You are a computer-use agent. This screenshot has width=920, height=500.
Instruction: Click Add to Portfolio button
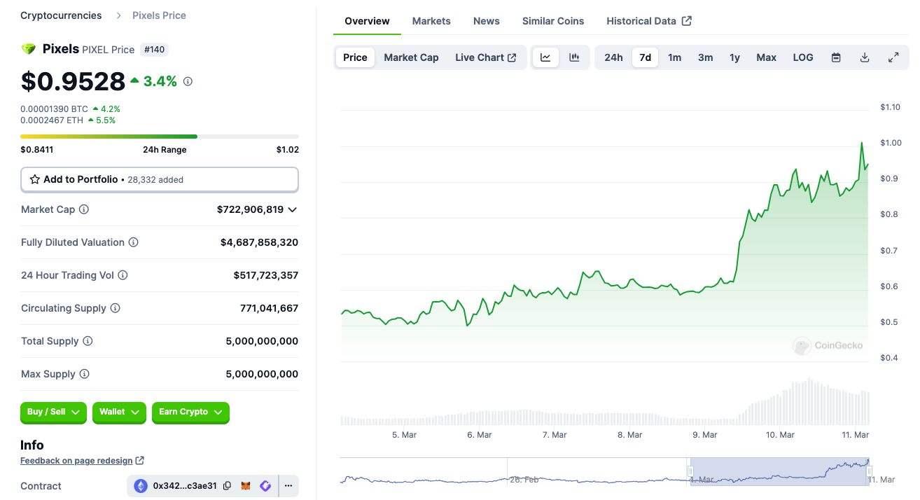tap(160, 179)
